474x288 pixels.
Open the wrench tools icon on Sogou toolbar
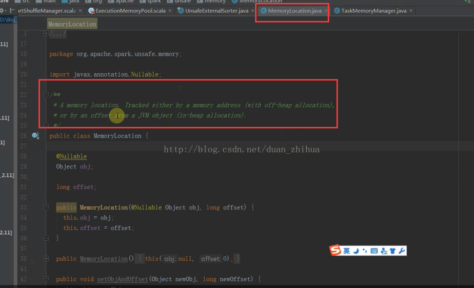click(x=402, y=251)
